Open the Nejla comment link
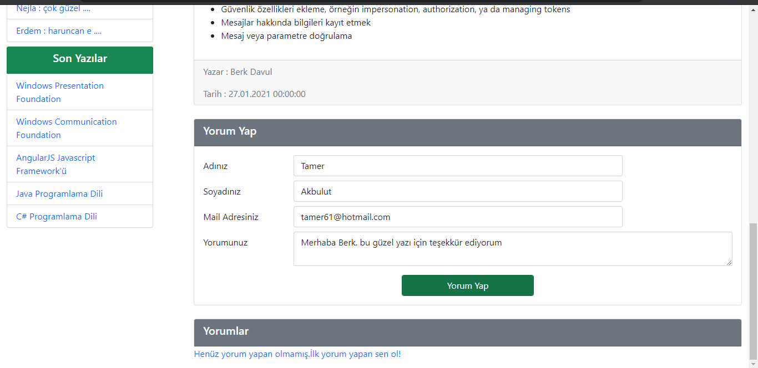Image resolution: width=758 pixels, height=368 pixels. point(53,8)
